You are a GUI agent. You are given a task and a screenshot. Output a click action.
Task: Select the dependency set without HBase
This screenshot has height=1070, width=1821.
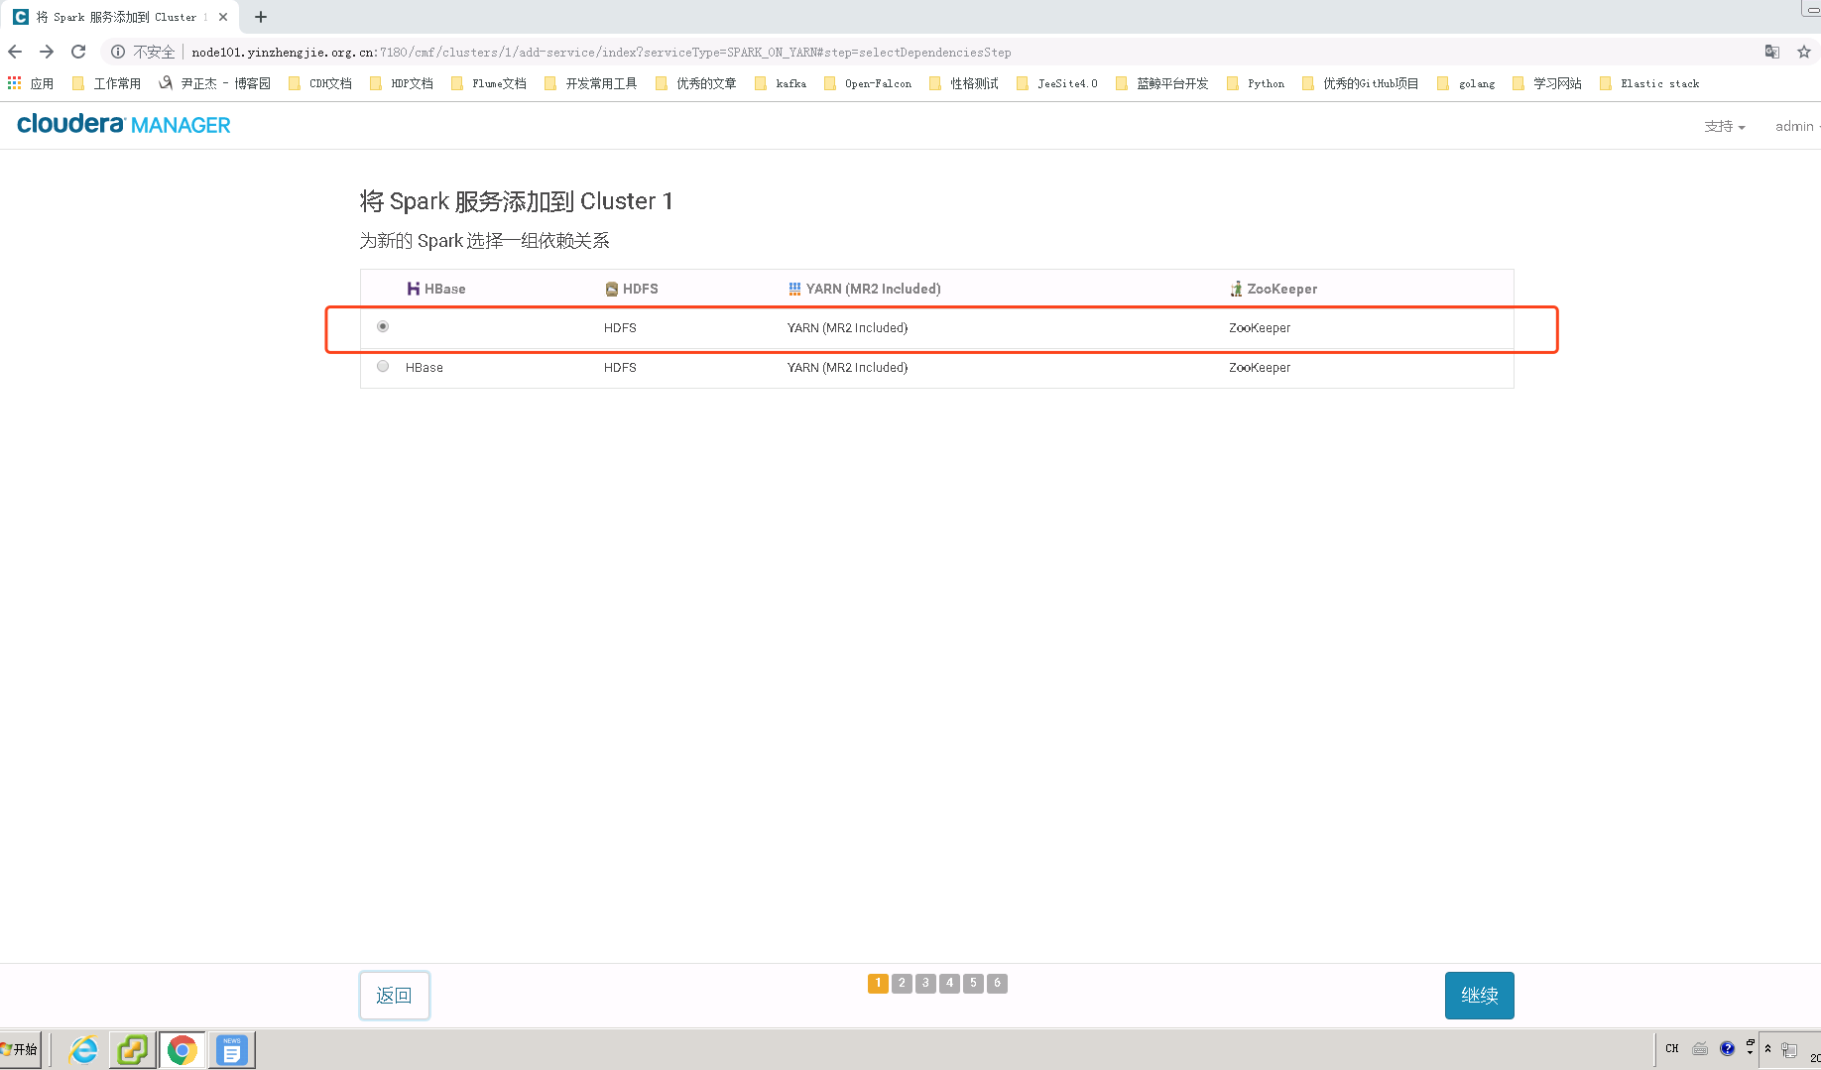click(382, 325)
